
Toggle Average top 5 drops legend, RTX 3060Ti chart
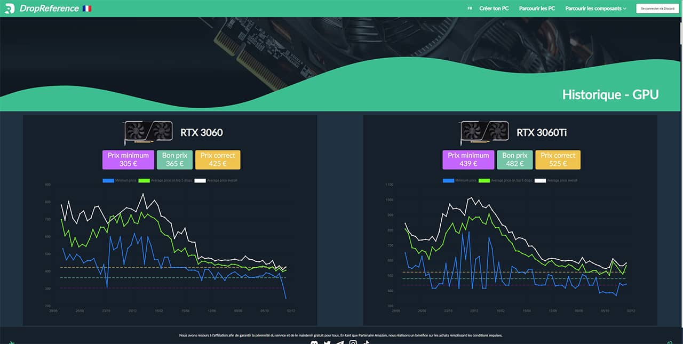pyautogui.click(x=505, y=180)
